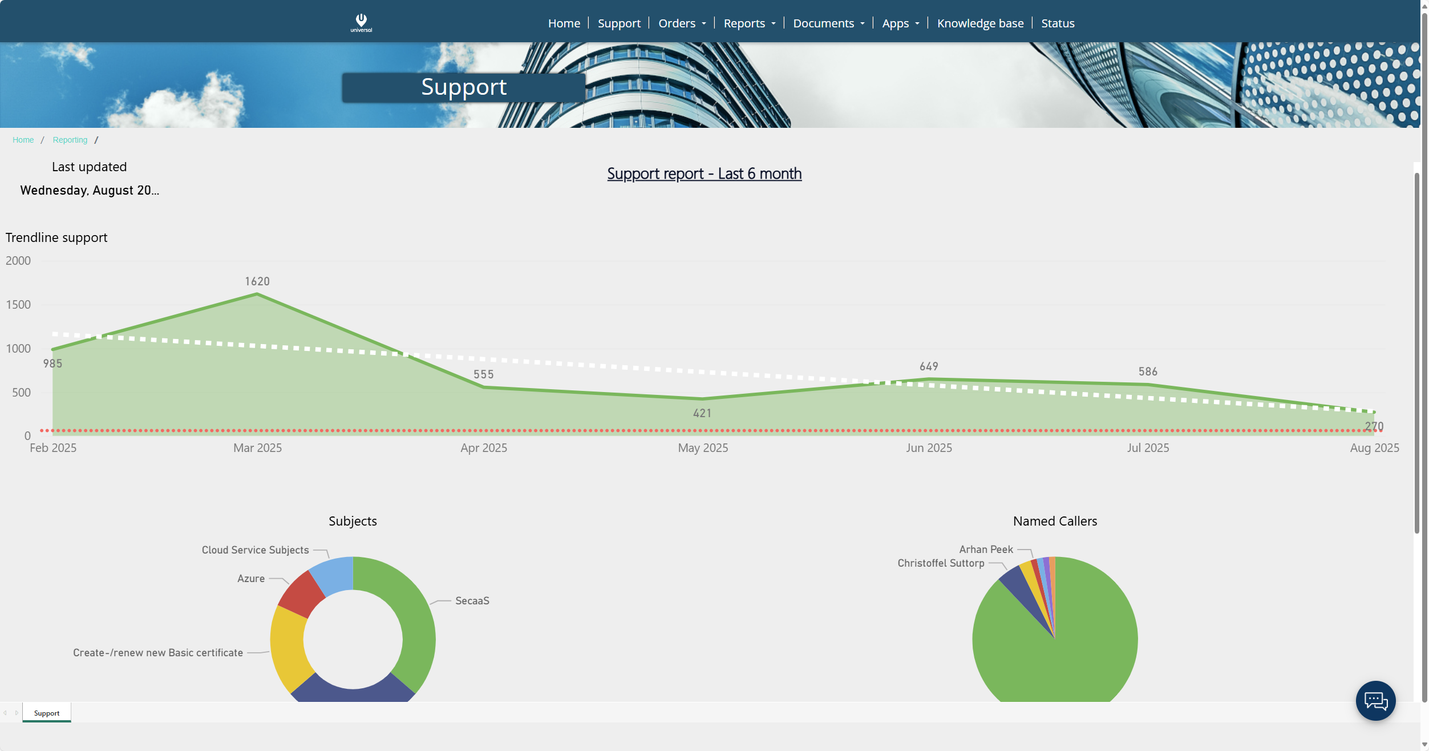
Task: Go to Status page in navbar
Action: [1057, 23]
